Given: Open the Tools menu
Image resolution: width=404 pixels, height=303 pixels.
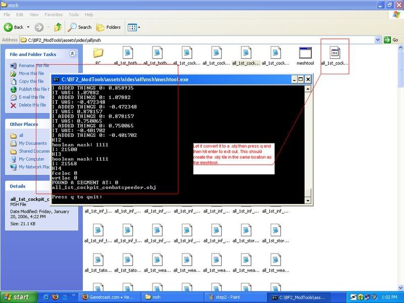Looking at the screenshot, I should point(74,15).
